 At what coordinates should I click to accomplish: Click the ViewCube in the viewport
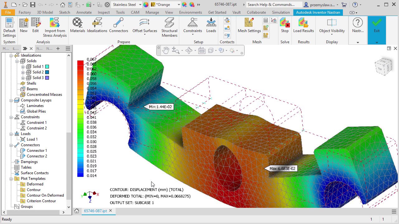[x=383, y=66]
